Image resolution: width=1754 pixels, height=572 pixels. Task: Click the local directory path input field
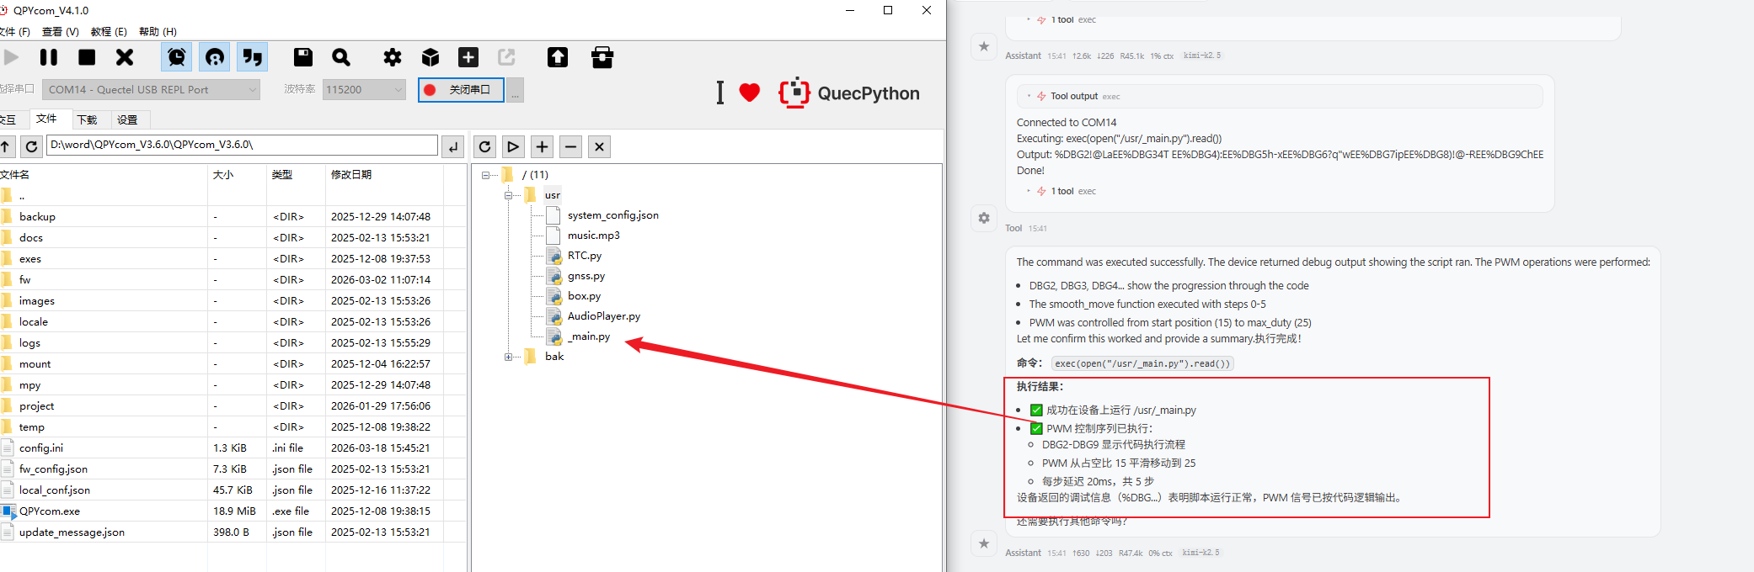(x=242, y=145)
